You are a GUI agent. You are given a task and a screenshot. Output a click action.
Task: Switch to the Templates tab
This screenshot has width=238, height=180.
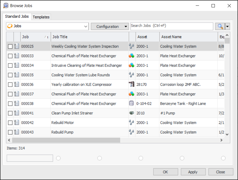41,17
